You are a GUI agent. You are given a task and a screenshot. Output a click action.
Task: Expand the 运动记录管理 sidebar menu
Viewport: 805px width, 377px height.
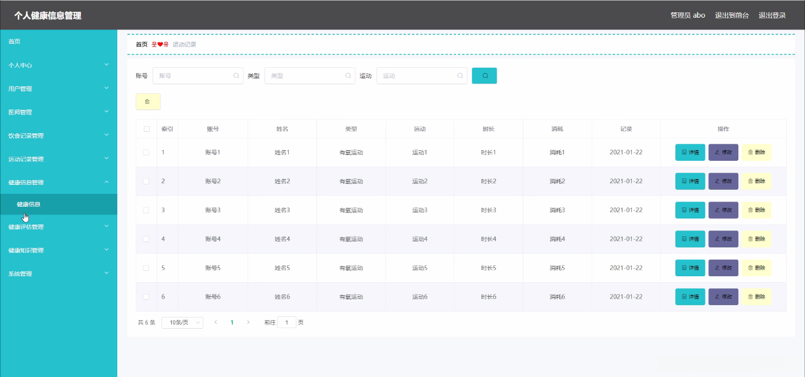58,159
